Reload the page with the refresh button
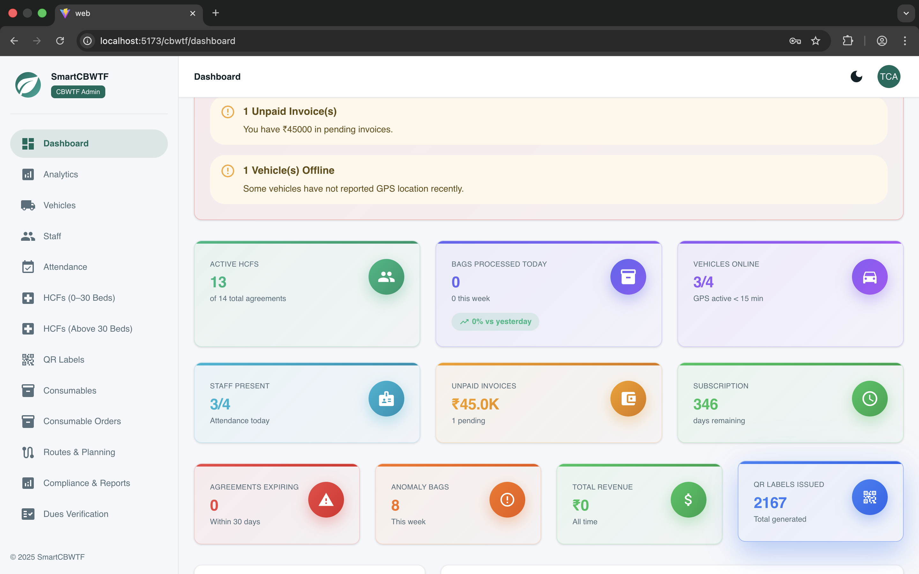Image resolution: width=919 pixels, height=574 pixels. click(60, 40)
